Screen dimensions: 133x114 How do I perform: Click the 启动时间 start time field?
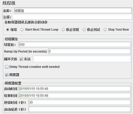point(75,89)
